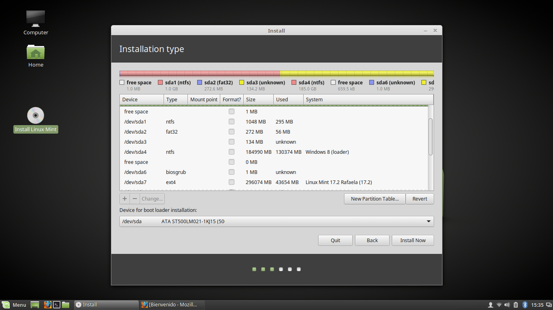Sort by the Used column header
Viewport: 553px width, 310px height.
(x=288, y=99)
